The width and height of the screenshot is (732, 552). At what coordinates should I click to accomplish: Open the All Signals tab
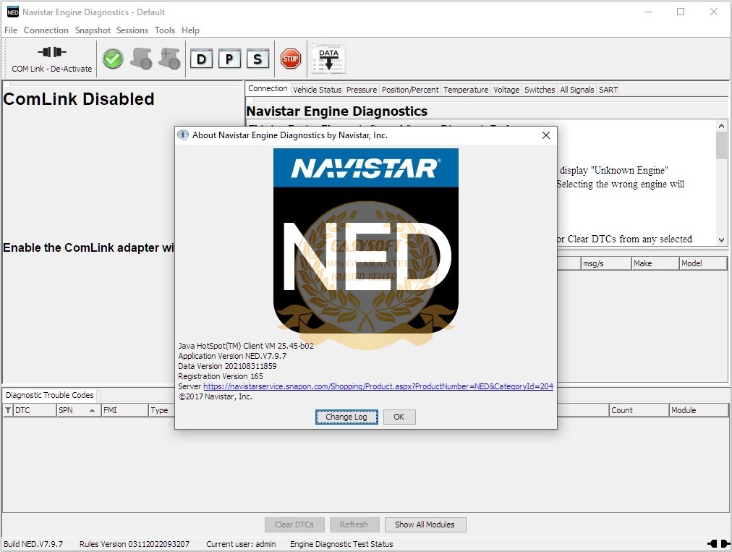pyautogui.click(x=577, y=90)
